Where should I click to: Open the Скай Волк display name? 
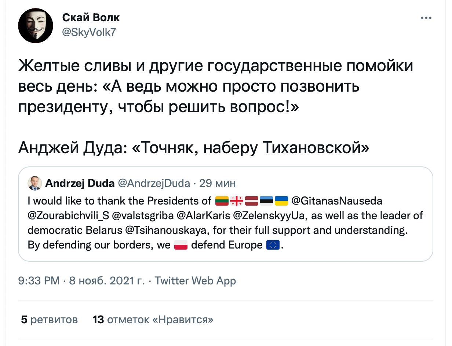pos(91,18)
